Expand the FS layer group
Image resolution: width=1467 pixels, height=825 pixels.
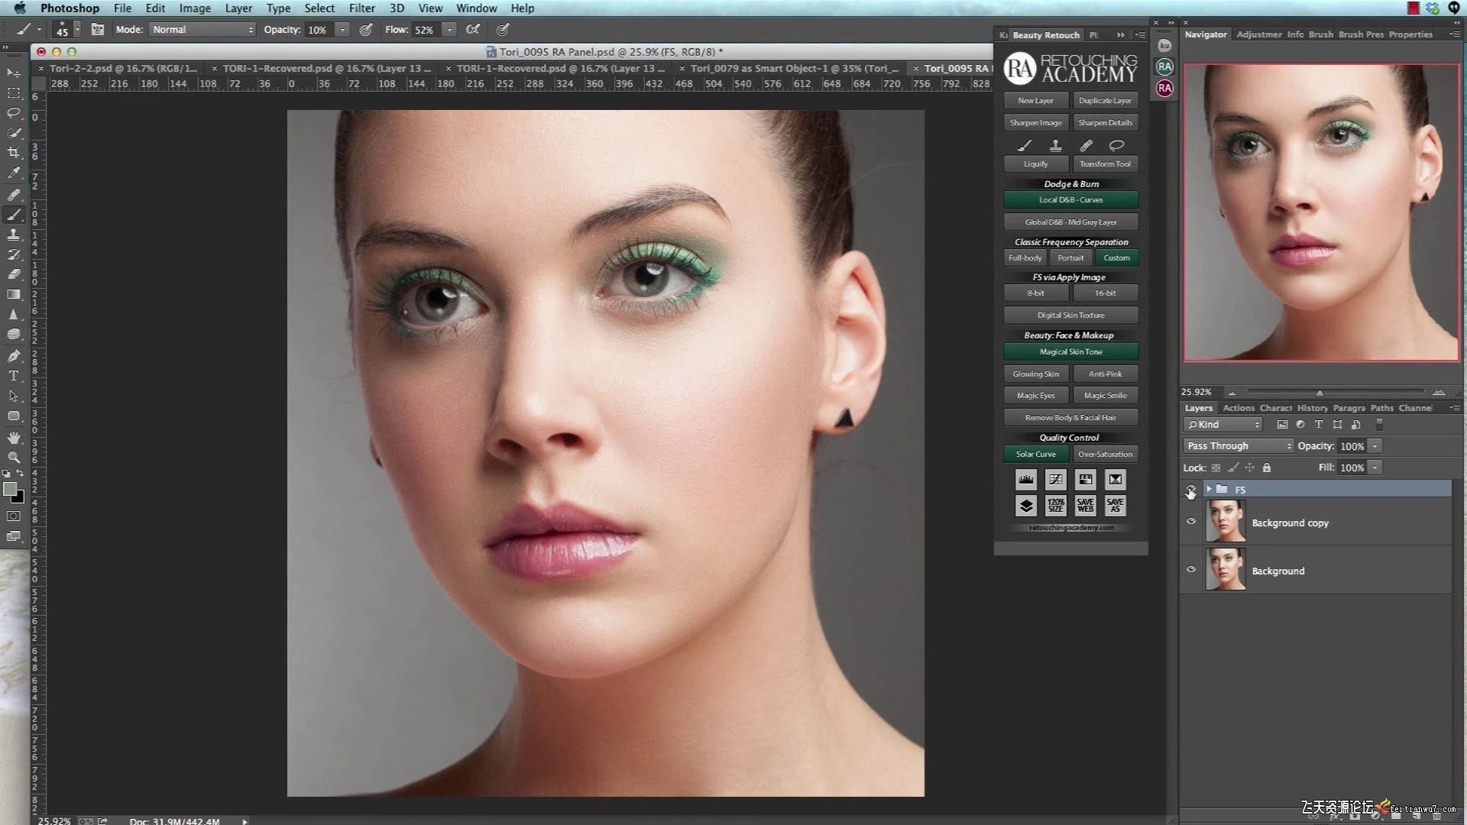tap(1209, 489)
